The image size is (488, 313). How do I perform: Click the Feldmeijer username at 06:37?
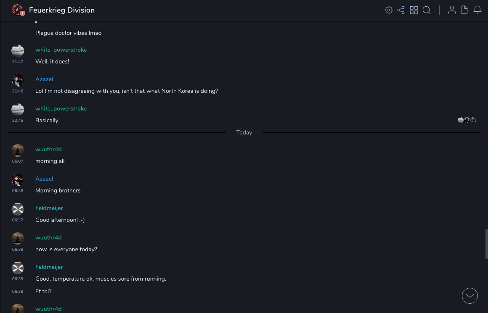(x=49, y=208)
